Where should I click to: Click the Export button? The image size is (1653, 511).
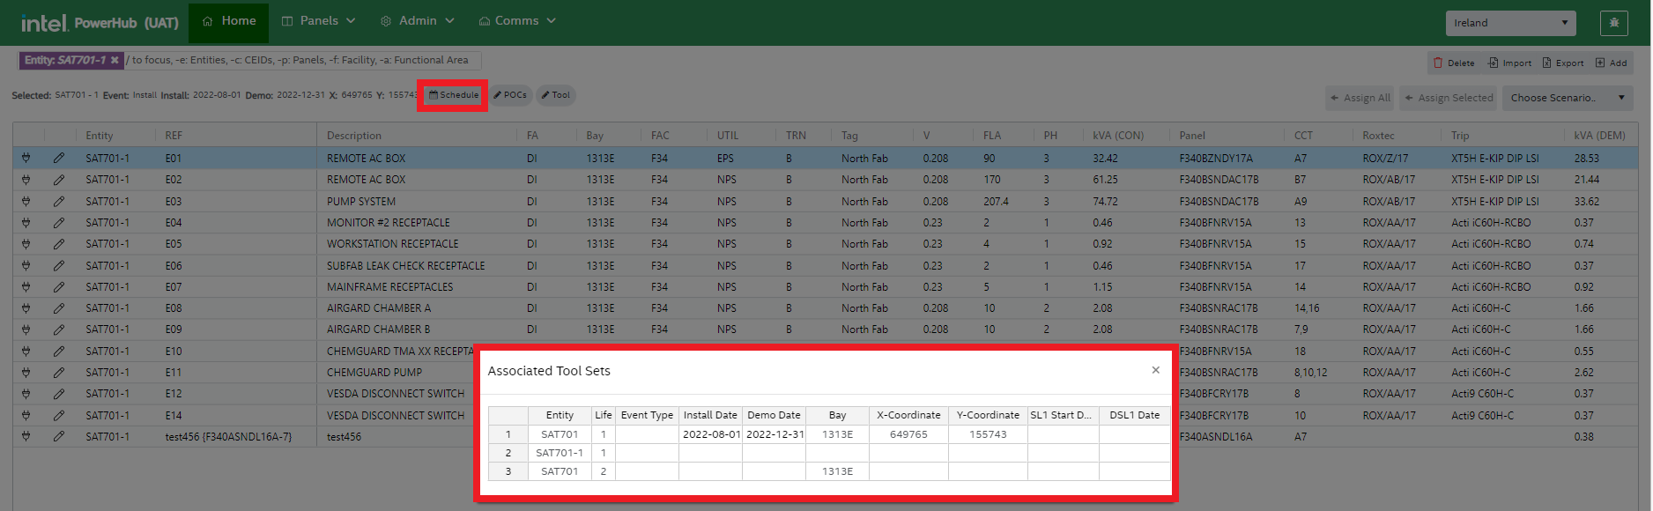[x=1562, y=63]
